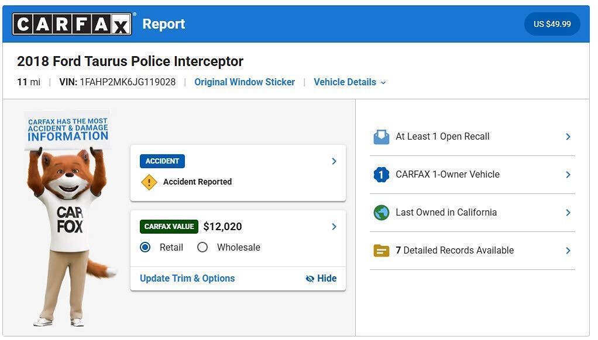Click the blue ACCIDENT badge
Viewport: 598px width, 340px height.
[x=162, y=161]
